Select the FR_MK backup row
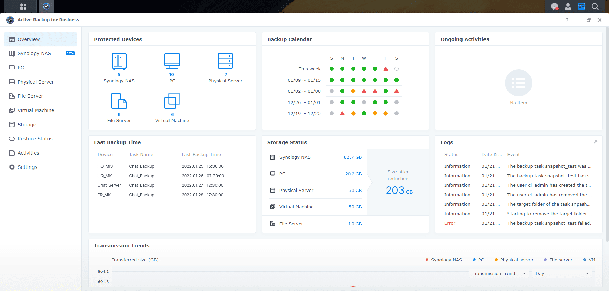The height and width of the screenshot is (291, 609). [x=172, y=195]
